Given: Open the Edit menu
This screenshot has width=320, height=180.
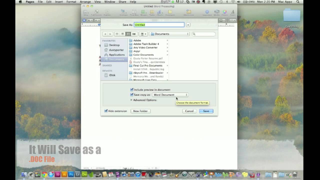Looking at the screenshot, I should click(49, 2).
